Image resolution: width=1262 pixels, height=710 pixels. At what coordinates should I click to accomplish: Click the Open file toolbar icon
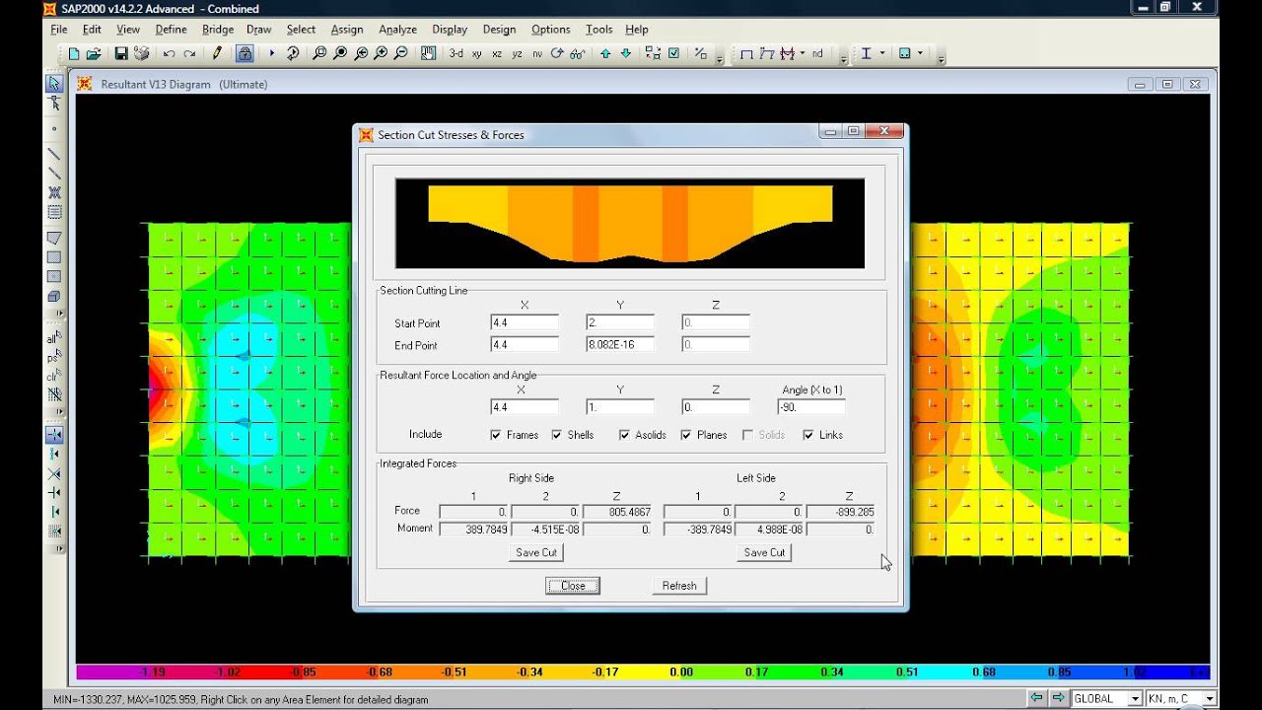[94, 53]
